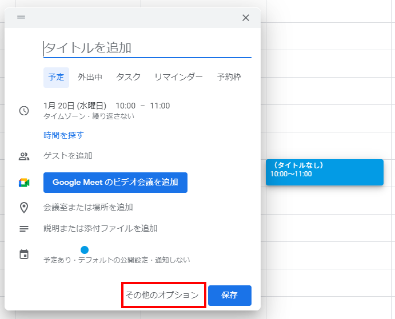
Task: Open the 11:00 end time dropdown
Action: 160,106
